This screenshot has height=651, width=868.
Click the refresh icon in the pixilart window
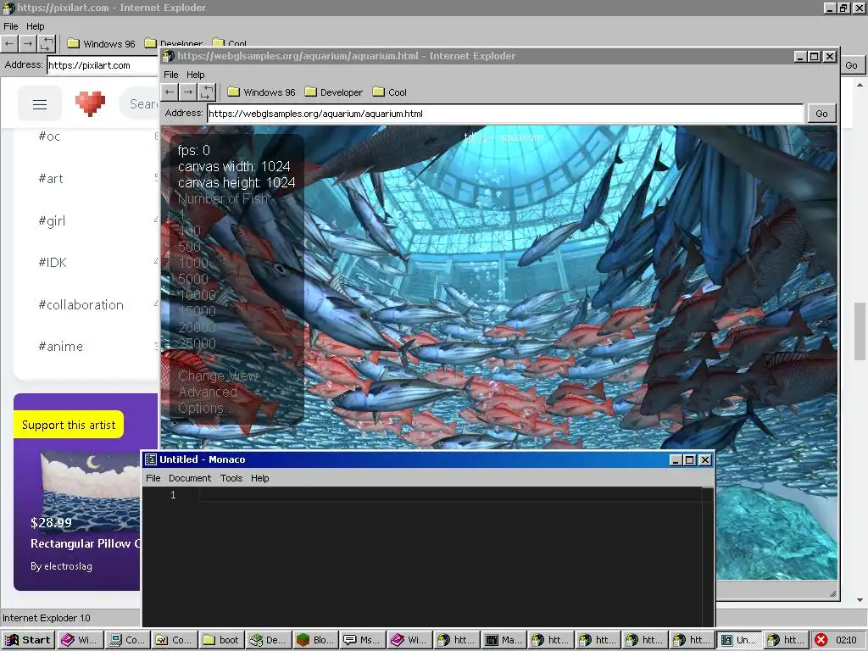(47, 44)
